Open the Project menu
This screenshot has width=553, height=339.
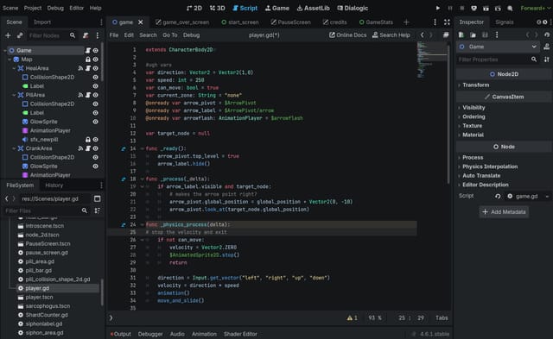33,8
